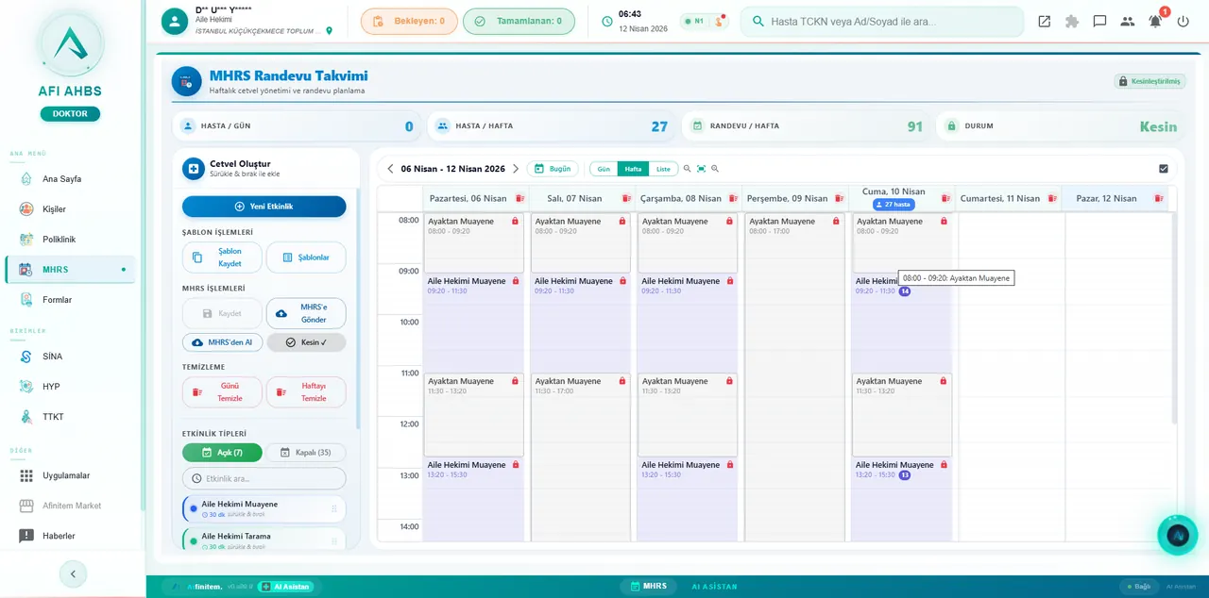
Task: Switch calendar to Hafta view
Action: (x=633, y=169)
